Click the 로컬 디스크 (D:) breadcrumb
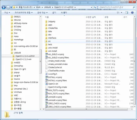137x120 pixels. (x=26, y=7)
